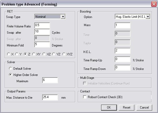This screenshot has width=158, height=113.
Task: Select the Z direction radio button
Action: (25, 54)
